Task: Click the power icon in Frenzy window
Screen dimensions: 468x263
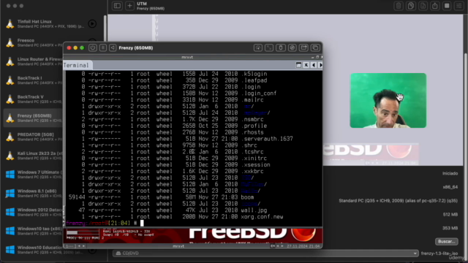Action: tap(93, 47)
